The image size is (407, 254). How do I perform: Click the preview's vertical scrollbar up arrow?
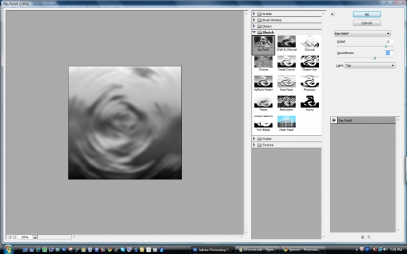pyautogui.click(x=246, y=13)
